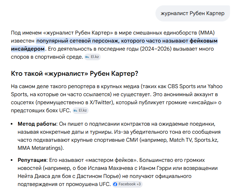
Task: Open the Facebook +3 sources chip
Action: [x=127, y=184]
